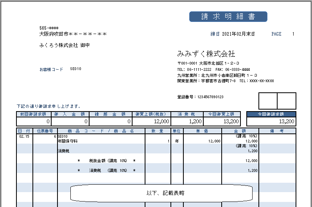Click the sentence 下記の通り御請求申し上げます。
This screenshot has height=207, width=312.
48,106
